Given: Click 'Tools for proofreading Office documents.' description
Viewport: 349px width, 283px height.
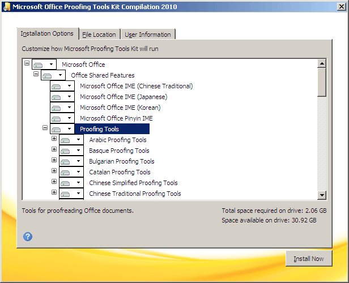Looking at the screenshot, I should [78, 211].
